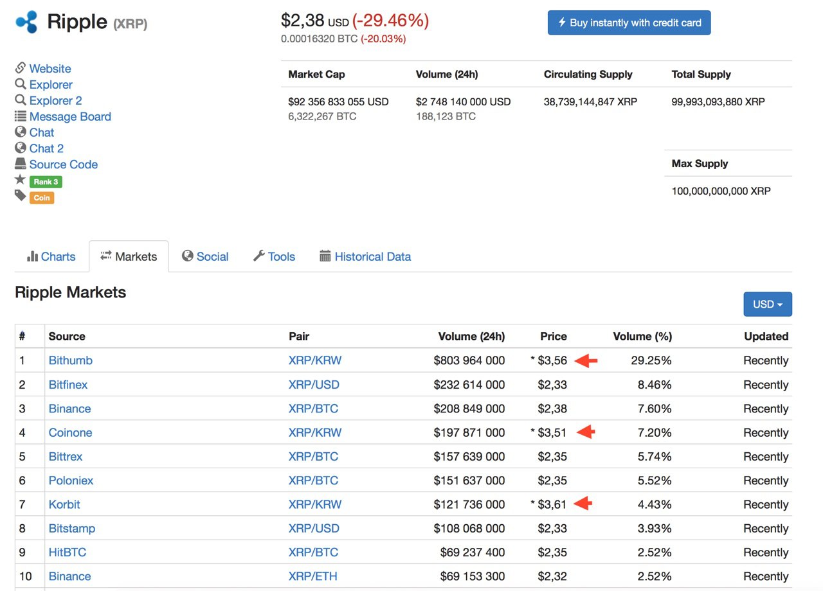Click the orange Coin badge
The height and width of the screenshot is (591, 823).
pos(42,198)
